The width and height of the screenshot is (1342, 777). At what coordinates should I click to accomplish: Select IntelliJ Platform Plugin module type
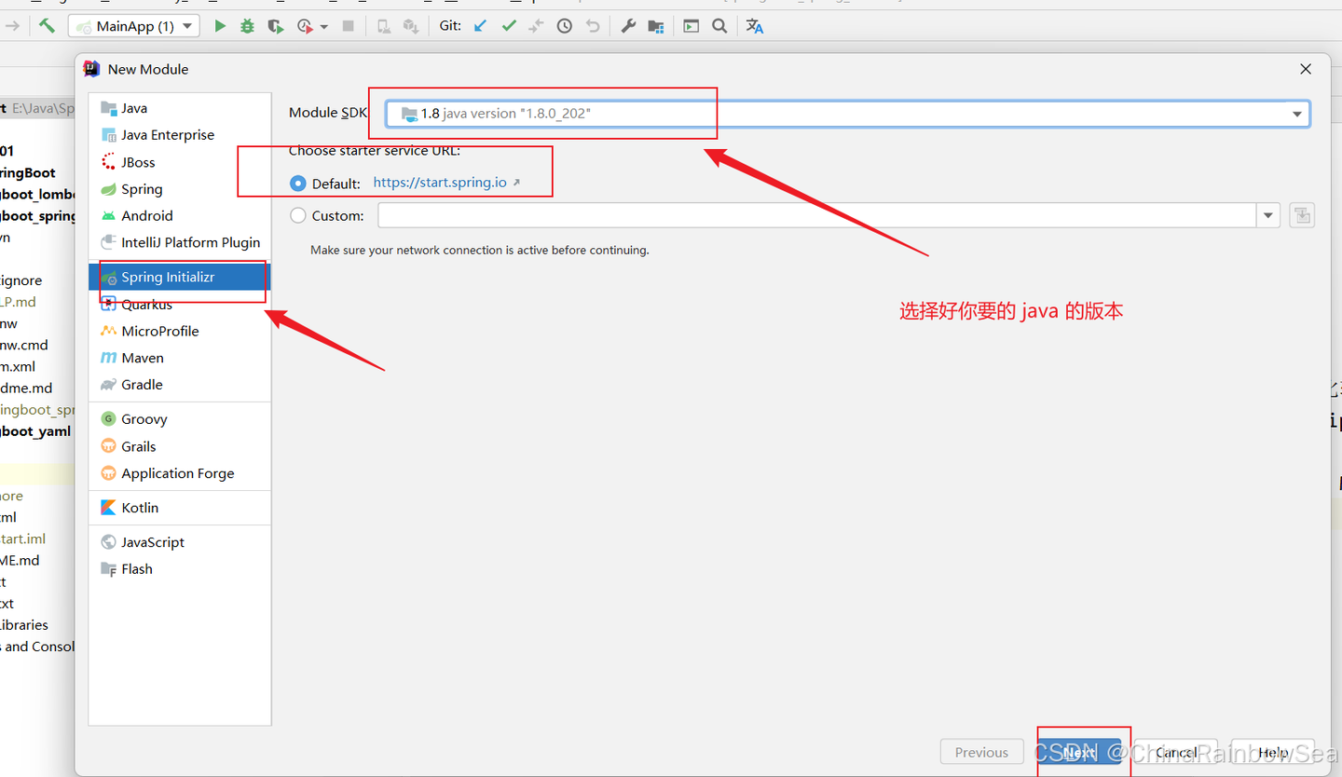tap(180, 242)
